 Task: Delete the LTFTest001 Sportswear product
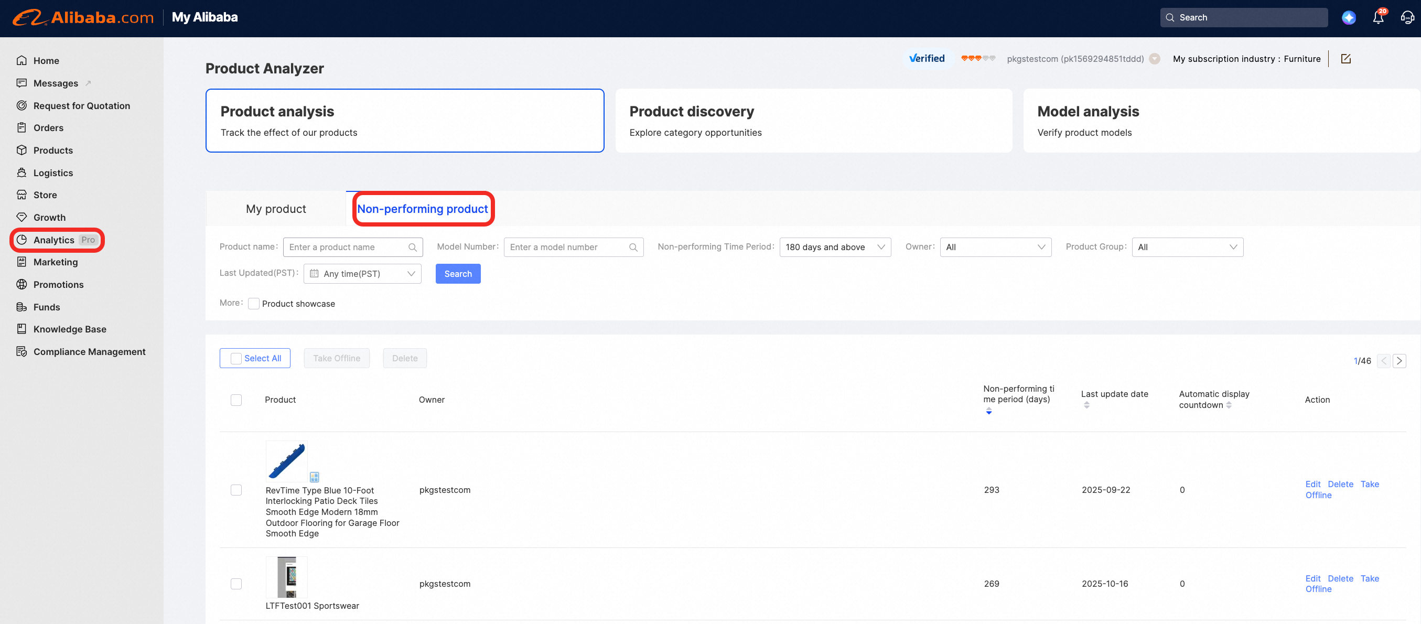click(x=1340, y=578)
